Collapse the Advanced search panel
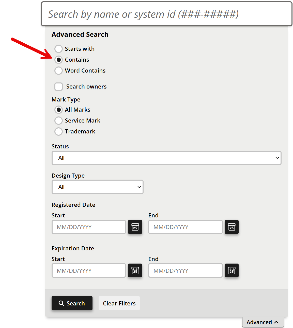This screenshot has height=328, width=293. (x=263, y=322)
